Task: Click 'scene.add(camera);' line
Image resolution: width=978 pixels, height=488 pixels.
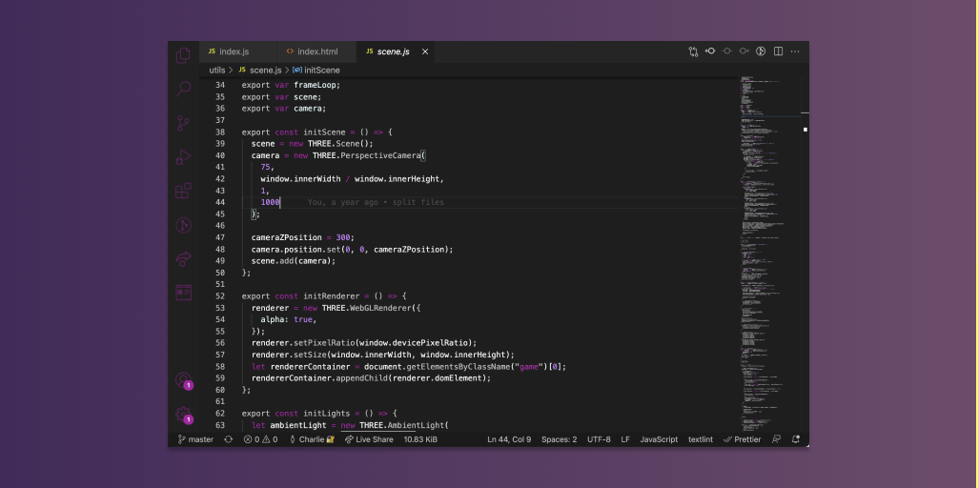Action: 294,261
